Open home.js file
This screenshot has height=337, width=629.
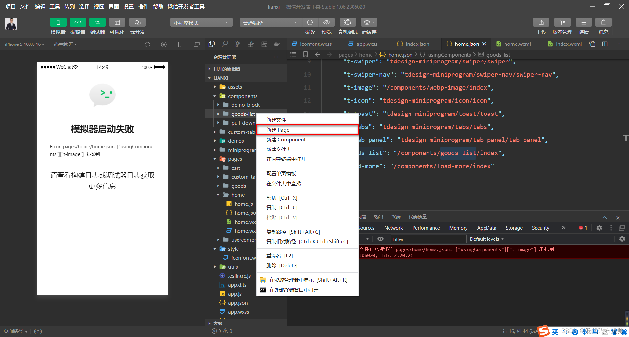243,204
